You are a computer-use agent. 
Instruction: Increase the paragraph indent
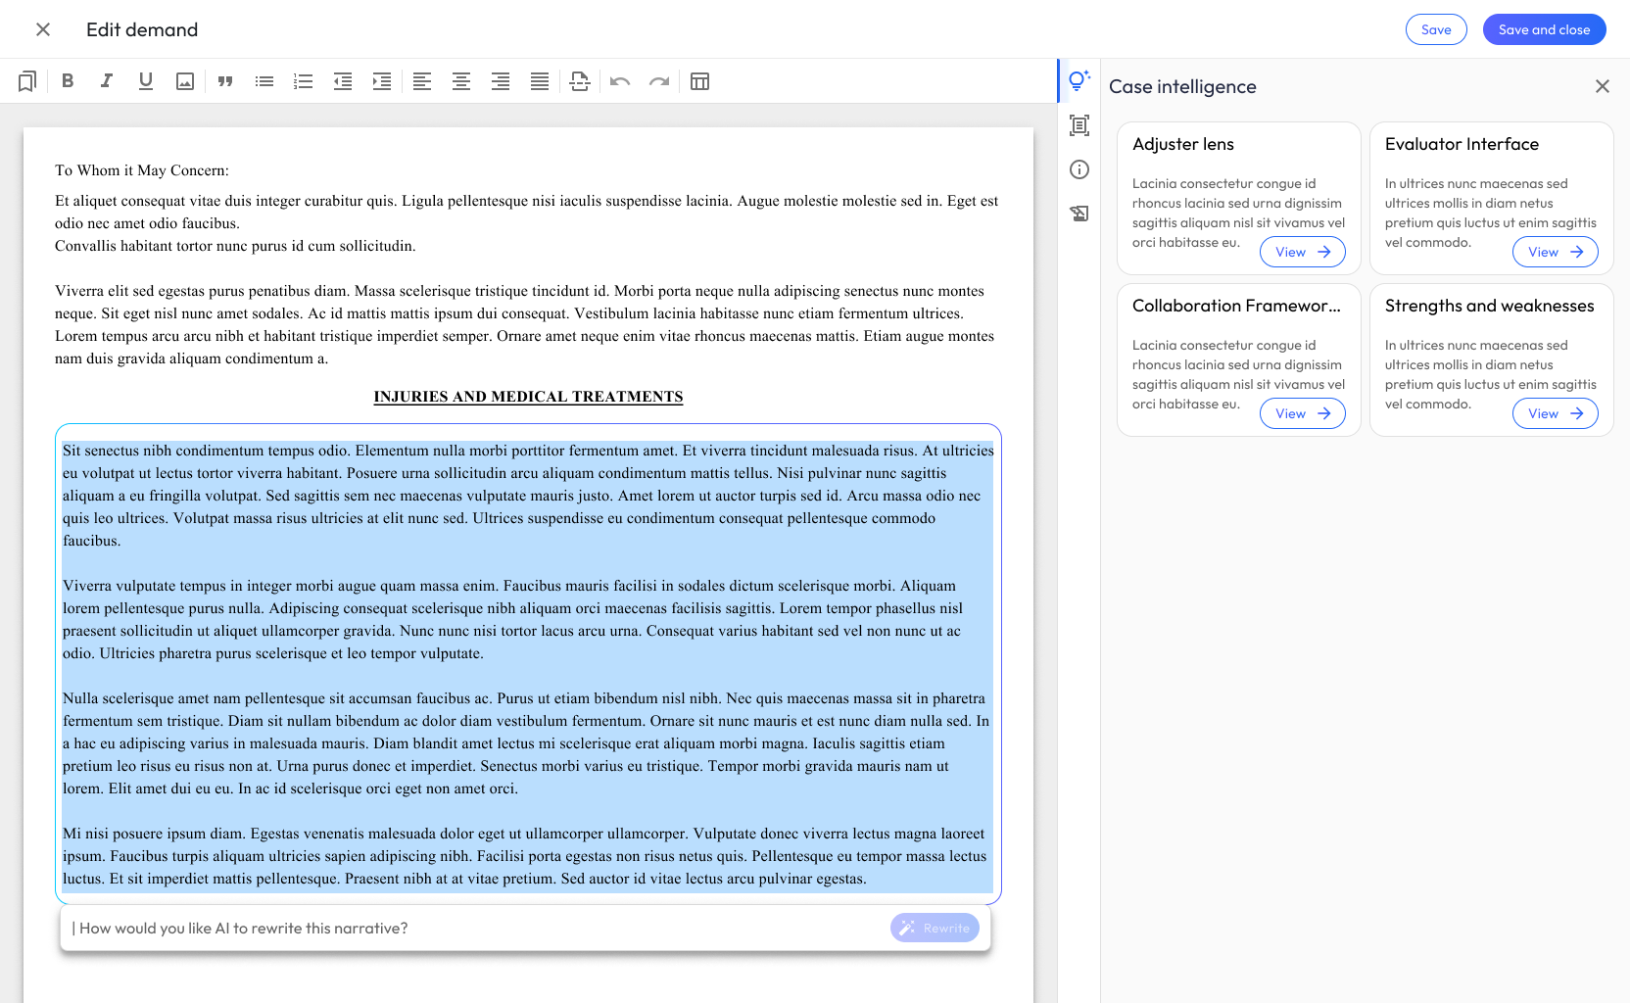click(382, 81)
